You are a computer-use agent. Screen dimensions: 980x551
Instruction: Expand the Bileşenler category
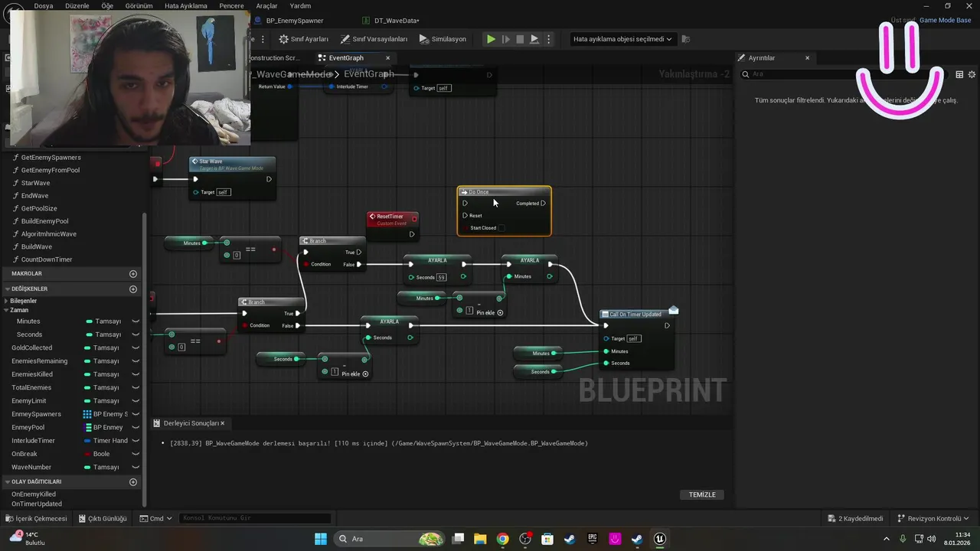click(6, 301)
